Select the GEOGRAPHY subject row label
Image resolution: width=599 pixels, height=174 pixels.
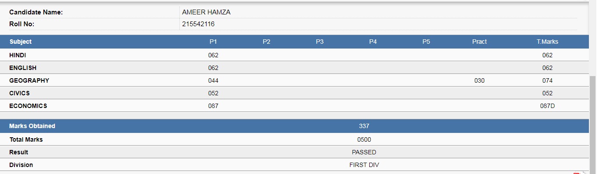(29, 80)
